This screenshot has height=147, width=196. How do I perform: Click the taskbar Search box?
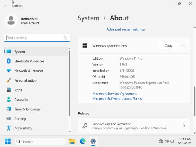(x=40, y=141)
